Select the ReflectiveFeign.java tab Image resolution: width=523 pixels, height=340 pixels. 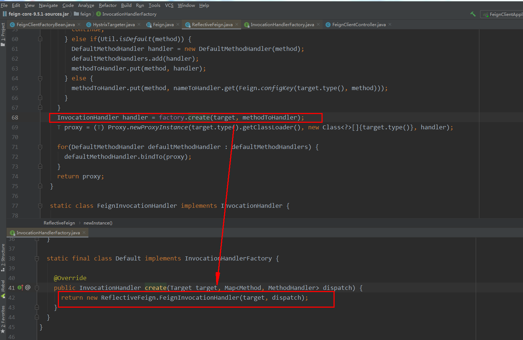pos(212,25)
